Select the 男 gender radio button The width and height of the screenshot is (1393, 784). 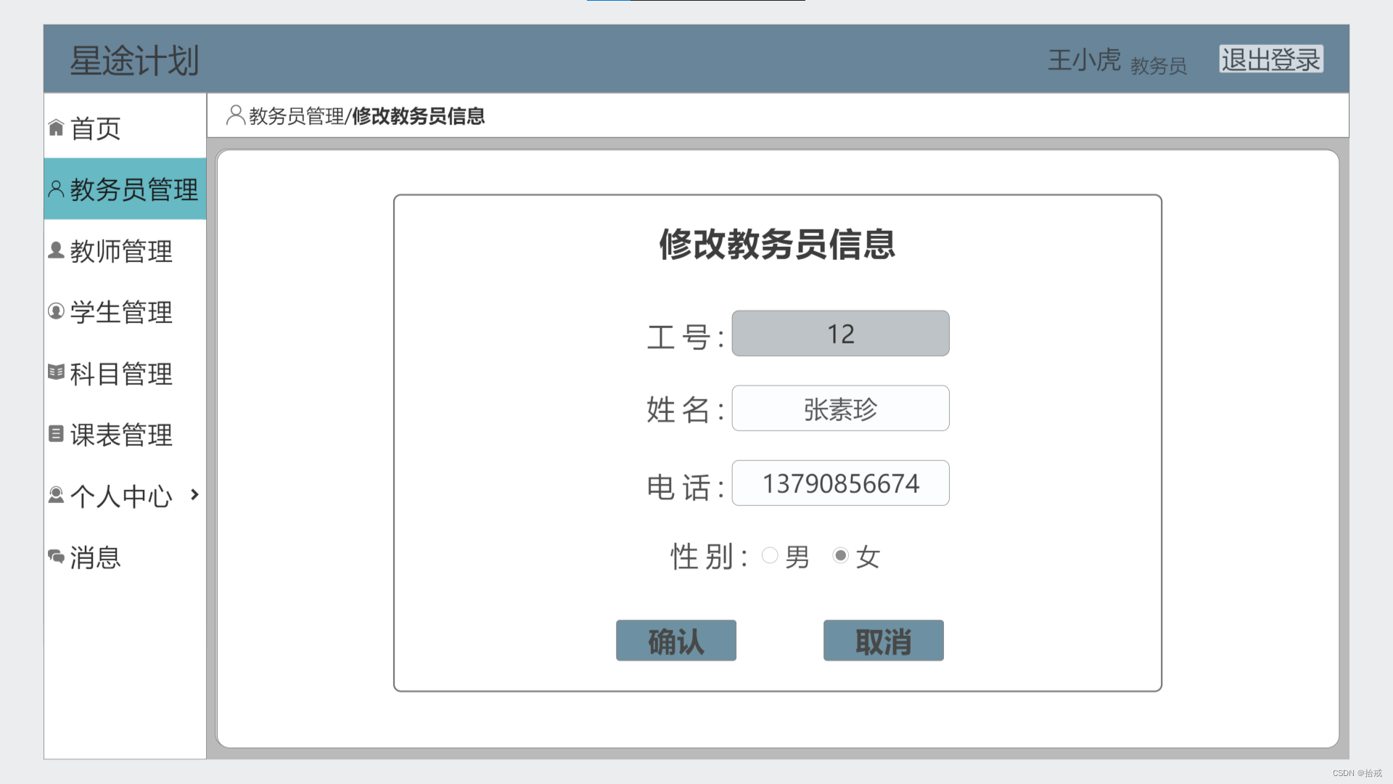point(770,556)
